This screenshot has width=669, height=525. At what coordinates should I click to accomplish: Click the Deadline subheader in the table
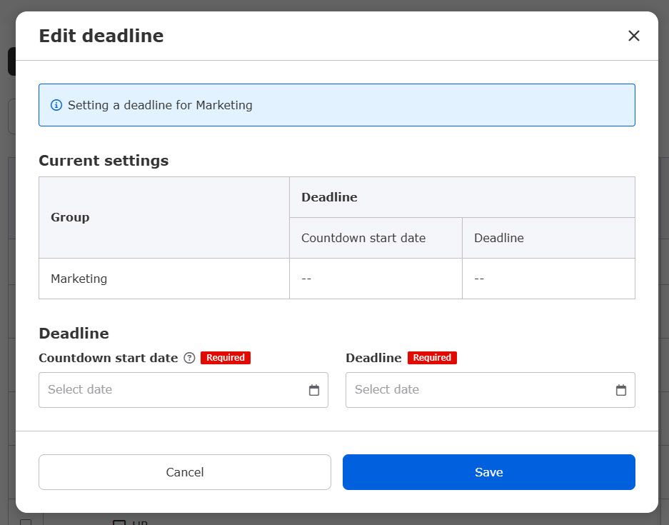point(498,238)
